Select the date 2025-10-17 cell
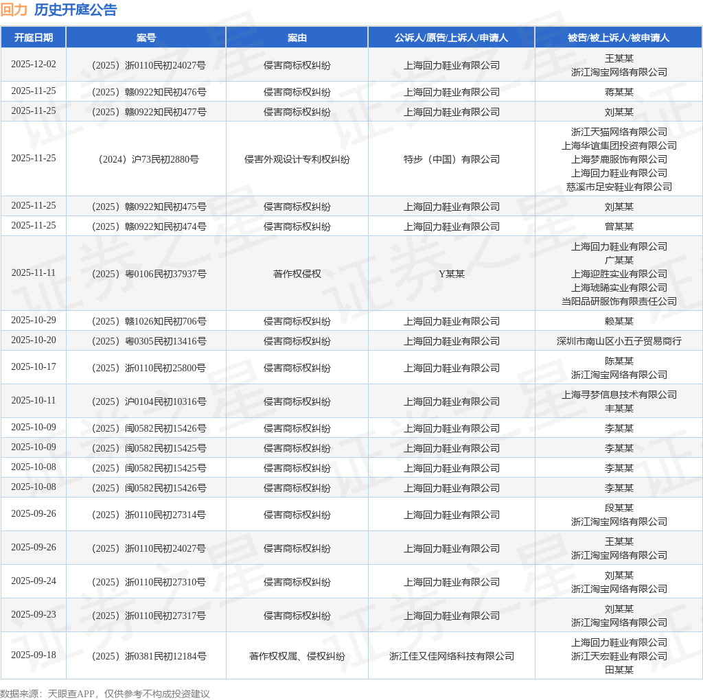Image resolution: width=703 pixels, height=700 pixels. pos(34,366)
